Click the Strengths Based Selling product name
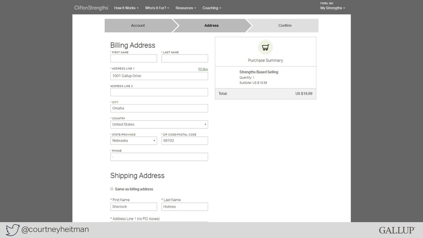Screen dimensions: 423x238 pos(259,72)
